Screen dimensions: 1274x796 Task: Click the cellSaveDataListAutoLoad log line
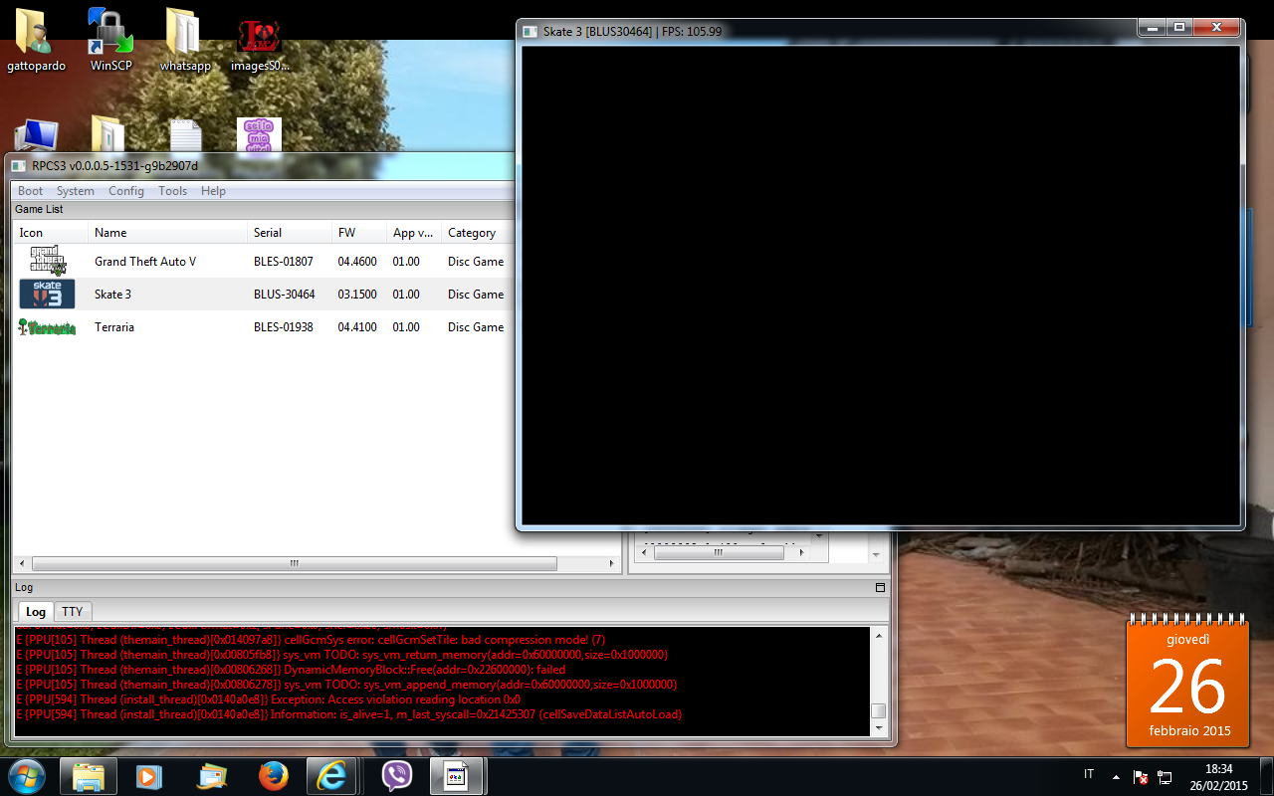[349, 714]
